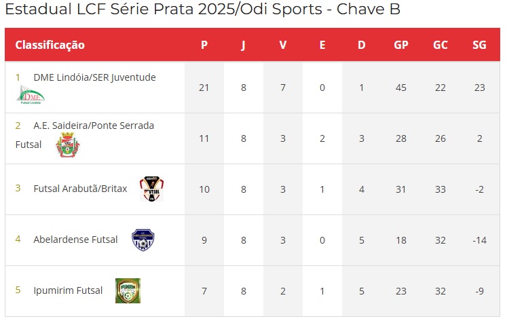
Task: Click the DME Futsal Lindóia team logo
Action: pos(31,94)
